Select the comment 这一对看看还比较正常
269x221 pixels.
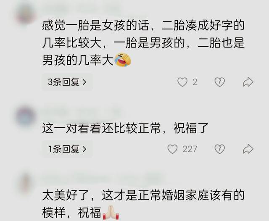[125, 128]
